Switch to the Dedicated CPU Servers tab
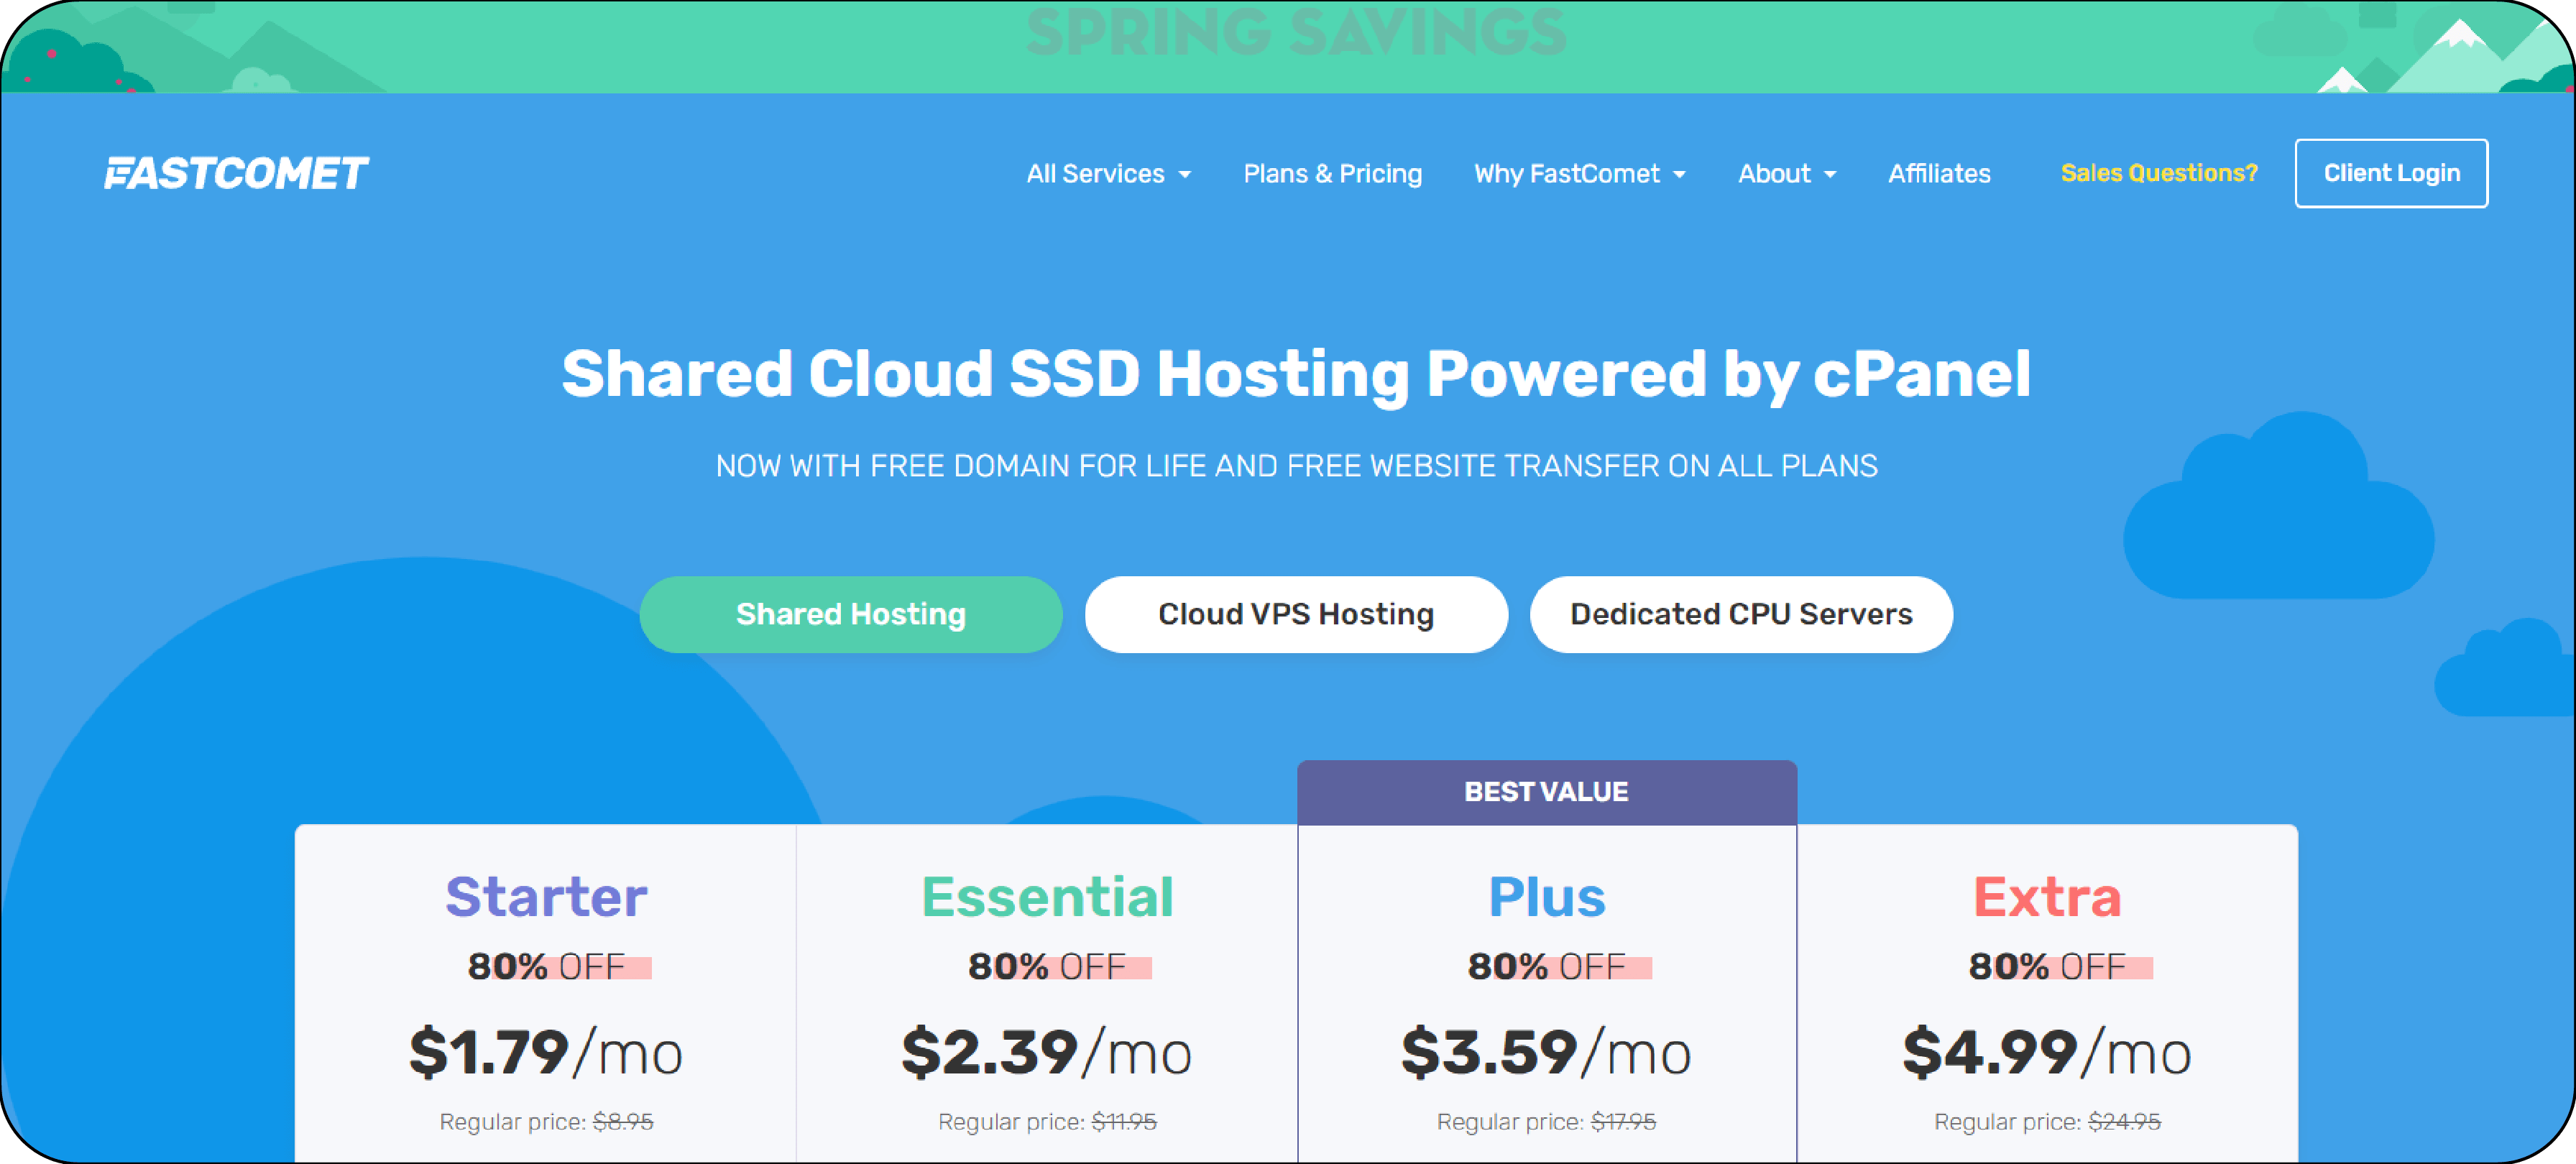Viewport: 2576px width, 1164px height. tap(1741, 614)
